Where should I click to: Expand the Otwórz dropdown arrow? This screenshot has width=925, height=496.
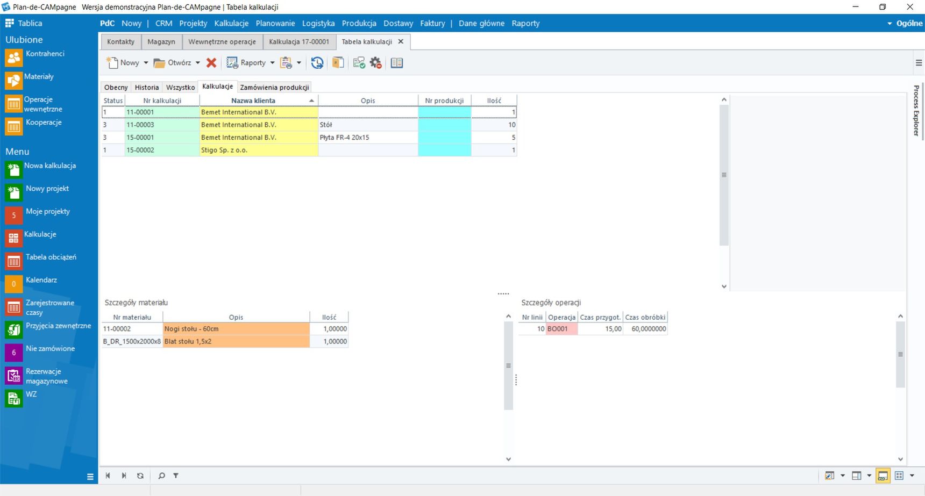click(x=198, y=63)
